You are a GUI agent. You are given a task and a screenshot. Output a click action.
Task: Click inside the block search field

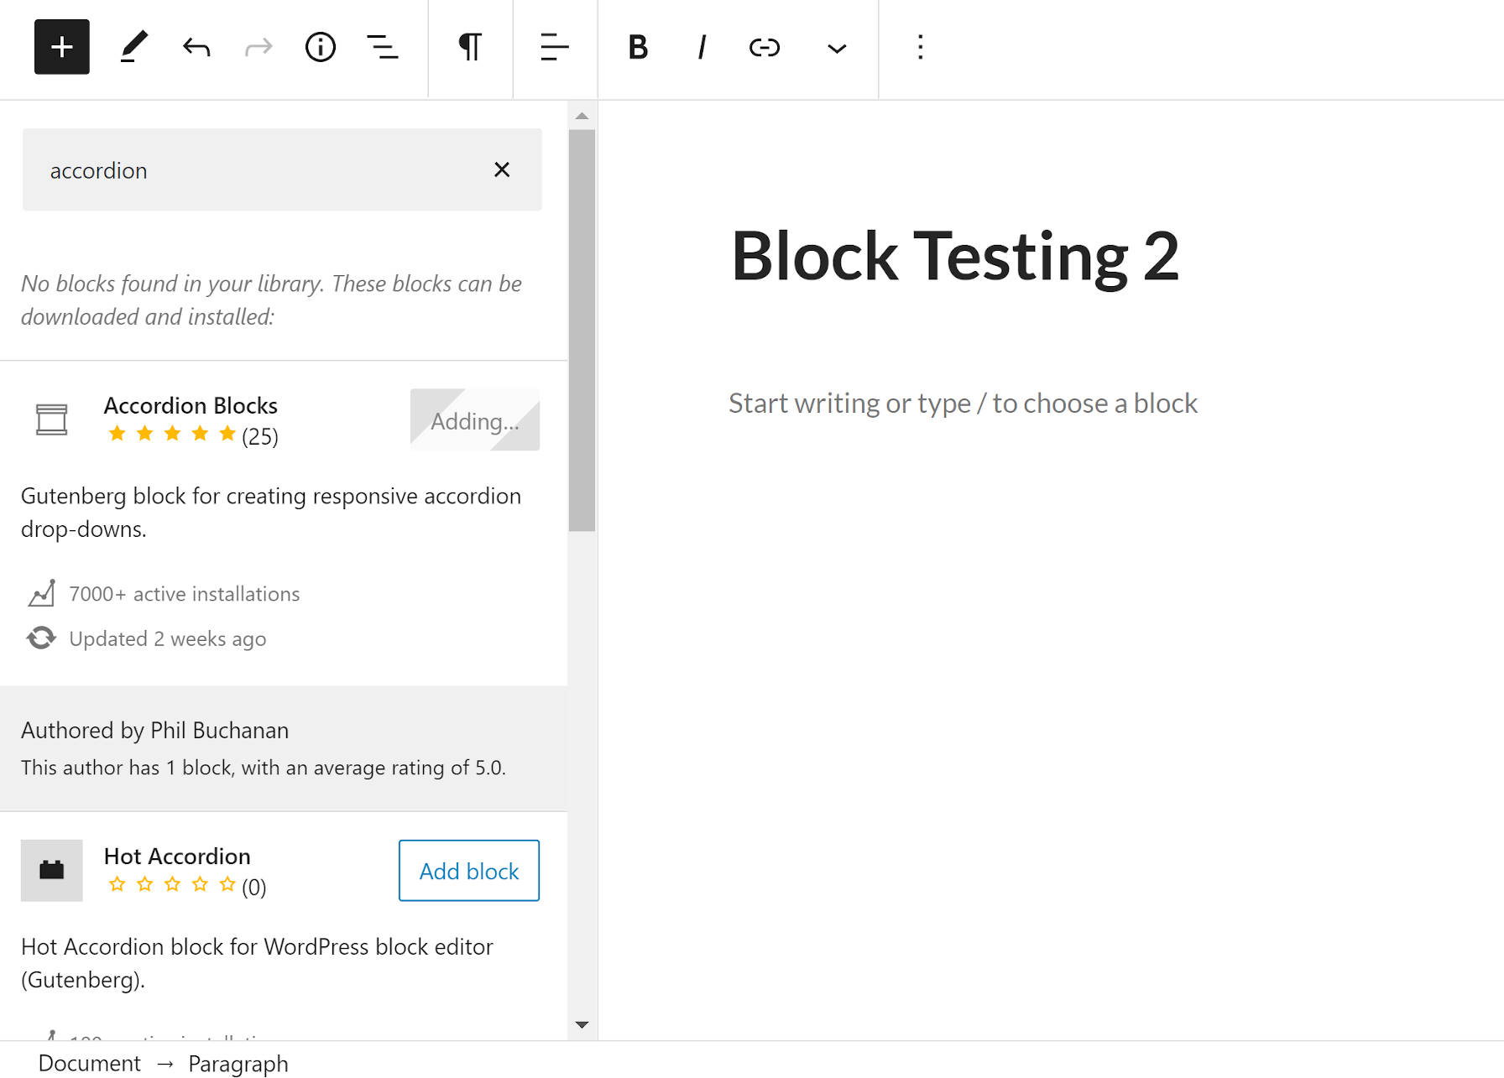(252, 169)
